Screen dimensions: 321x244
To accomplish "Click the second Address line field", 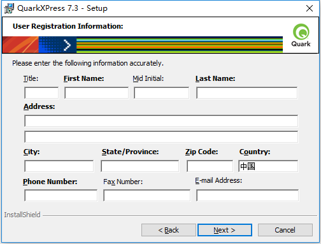I will coord(161,137).
